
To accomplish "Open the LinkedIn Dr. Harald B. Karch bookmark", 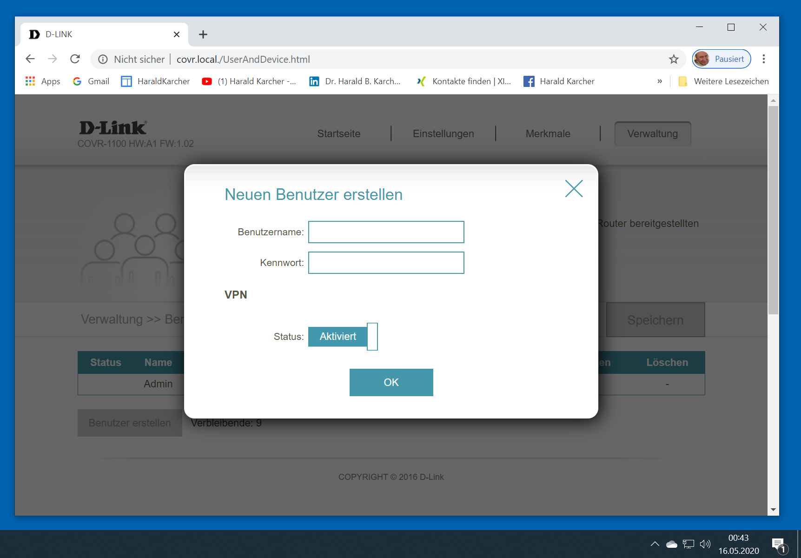I will point(355,81).
